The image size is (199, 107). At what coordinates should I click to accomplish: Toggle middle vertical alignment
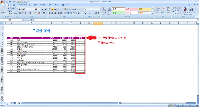52,9
